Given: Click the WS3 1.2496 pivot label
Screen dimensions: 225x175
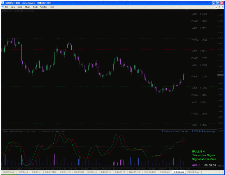Looking at the screenshot, I should point(199,125).
